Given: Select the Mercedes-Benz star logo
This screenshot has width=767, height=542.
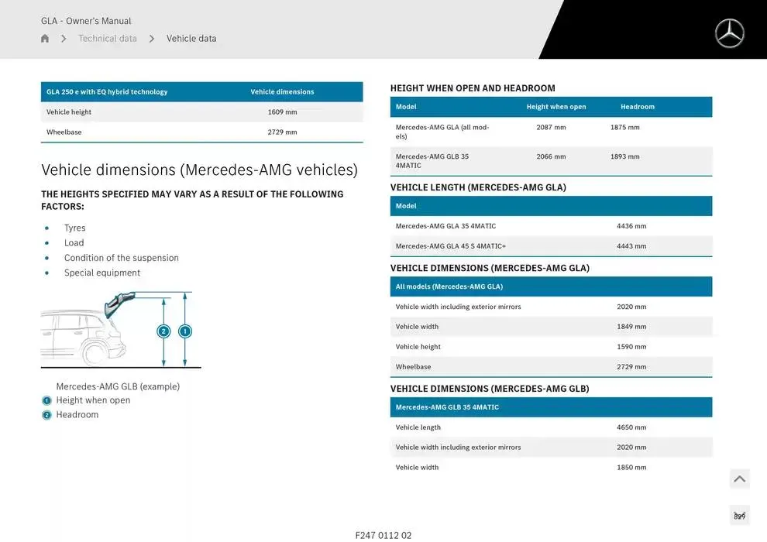Looking at the screenshot, I should (x=729, y=33).
